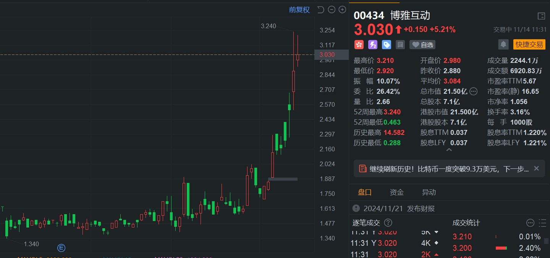Switch to the 资金 tab
Screen dimensions: 550x258
click(x=397, y=192)
